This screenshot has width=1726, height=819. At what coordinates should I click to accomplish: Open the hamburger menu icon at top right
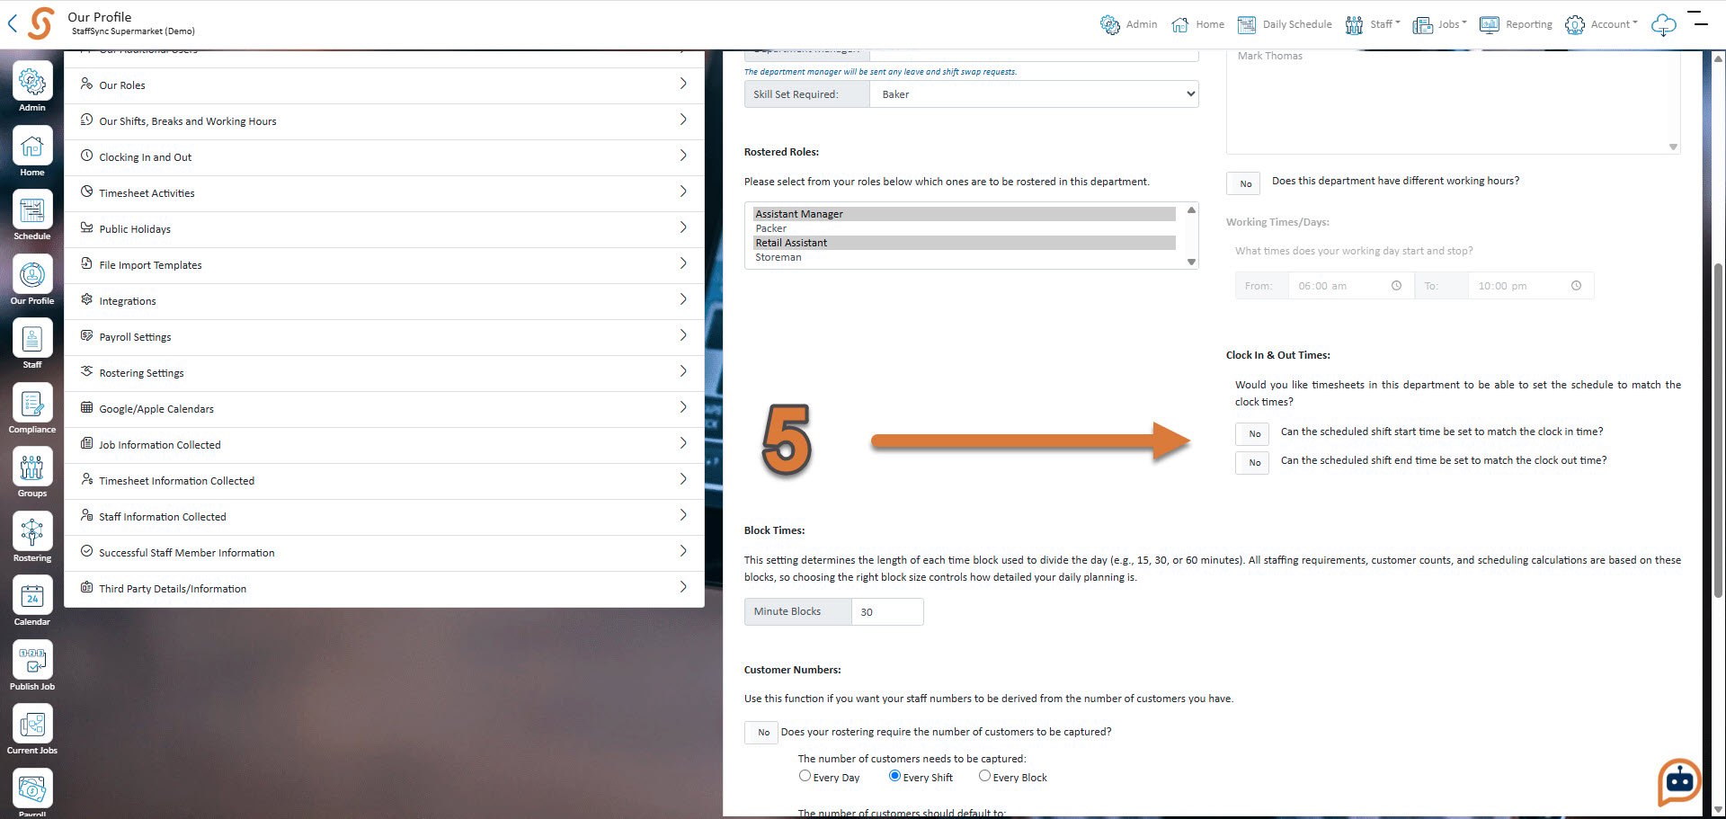(1700, 18)
